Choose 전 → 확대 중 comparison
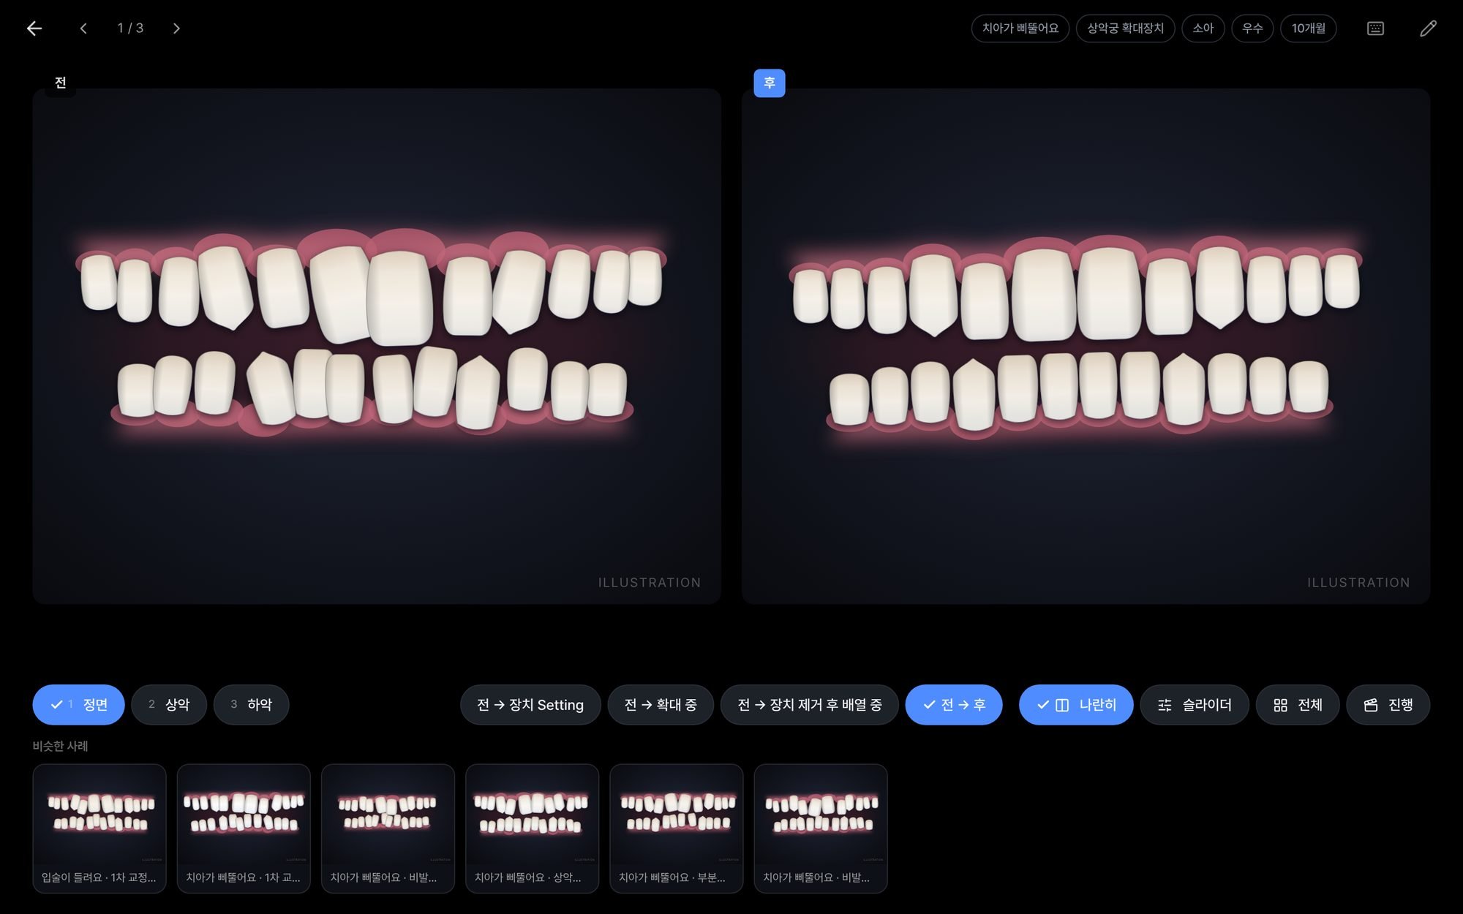Screen dimensions: 1463x914 pyautogui.click(x=661, y=705)
